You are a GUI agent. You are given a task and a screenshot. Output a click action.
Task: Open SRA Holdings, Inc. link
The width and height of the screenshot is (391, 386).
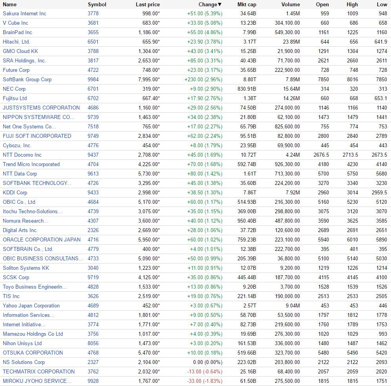24,60
